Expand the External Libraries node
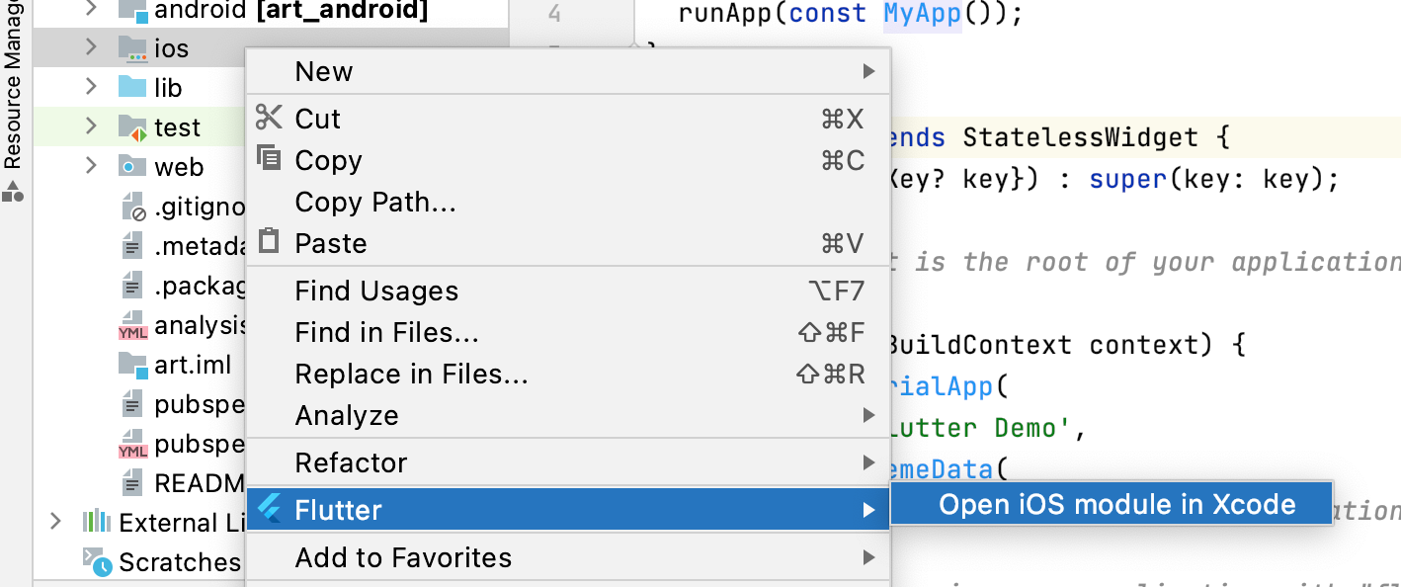1401x587 pixels. coord(56,522)
